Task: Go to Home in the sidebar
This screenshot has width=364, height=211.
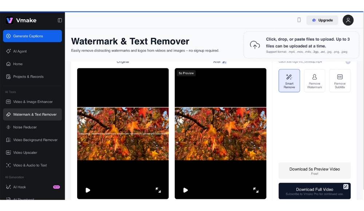Action: [18, 64]
